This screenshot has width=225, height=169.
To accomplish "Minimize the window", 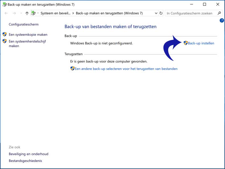I will point(191,4).
